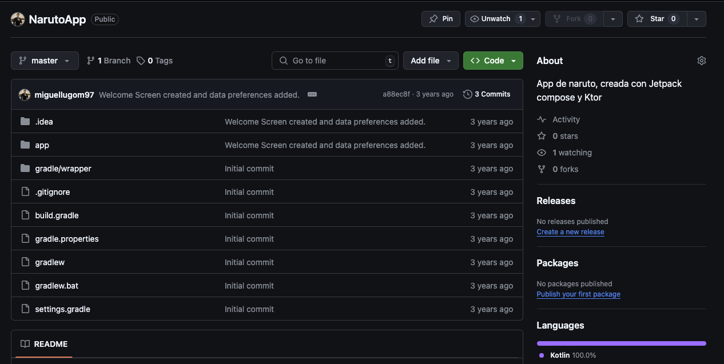724x364 pixels.
Task: Open the gradle.properties file name
Action: (x=67, y=239)
